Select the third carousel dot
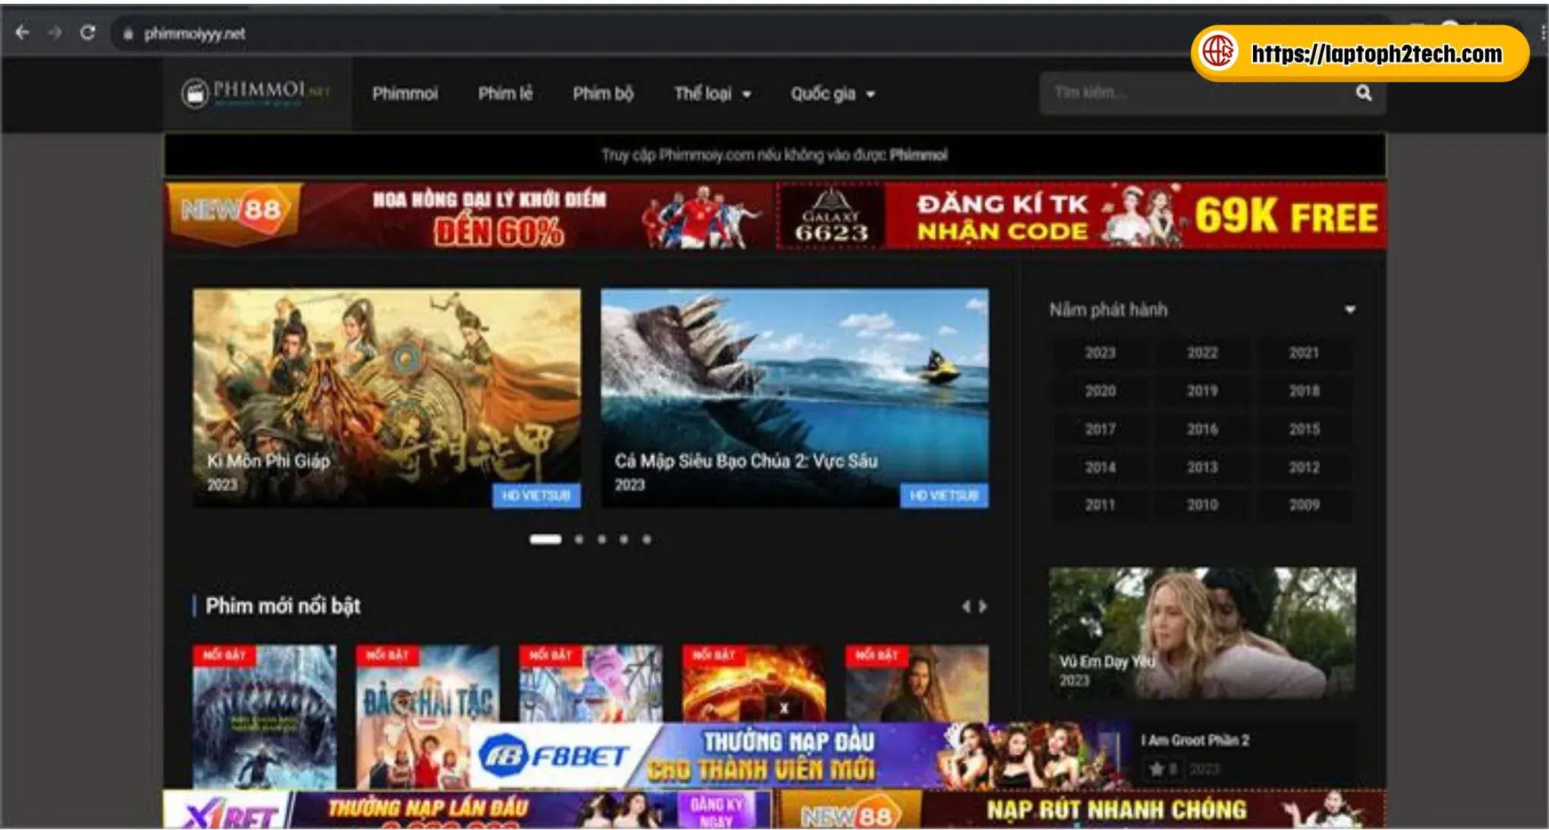 pos(602,539)
